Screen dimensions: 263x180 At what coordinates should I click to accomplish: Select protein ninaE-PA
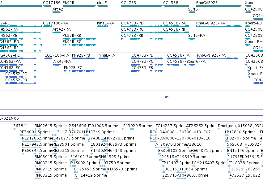107,55
